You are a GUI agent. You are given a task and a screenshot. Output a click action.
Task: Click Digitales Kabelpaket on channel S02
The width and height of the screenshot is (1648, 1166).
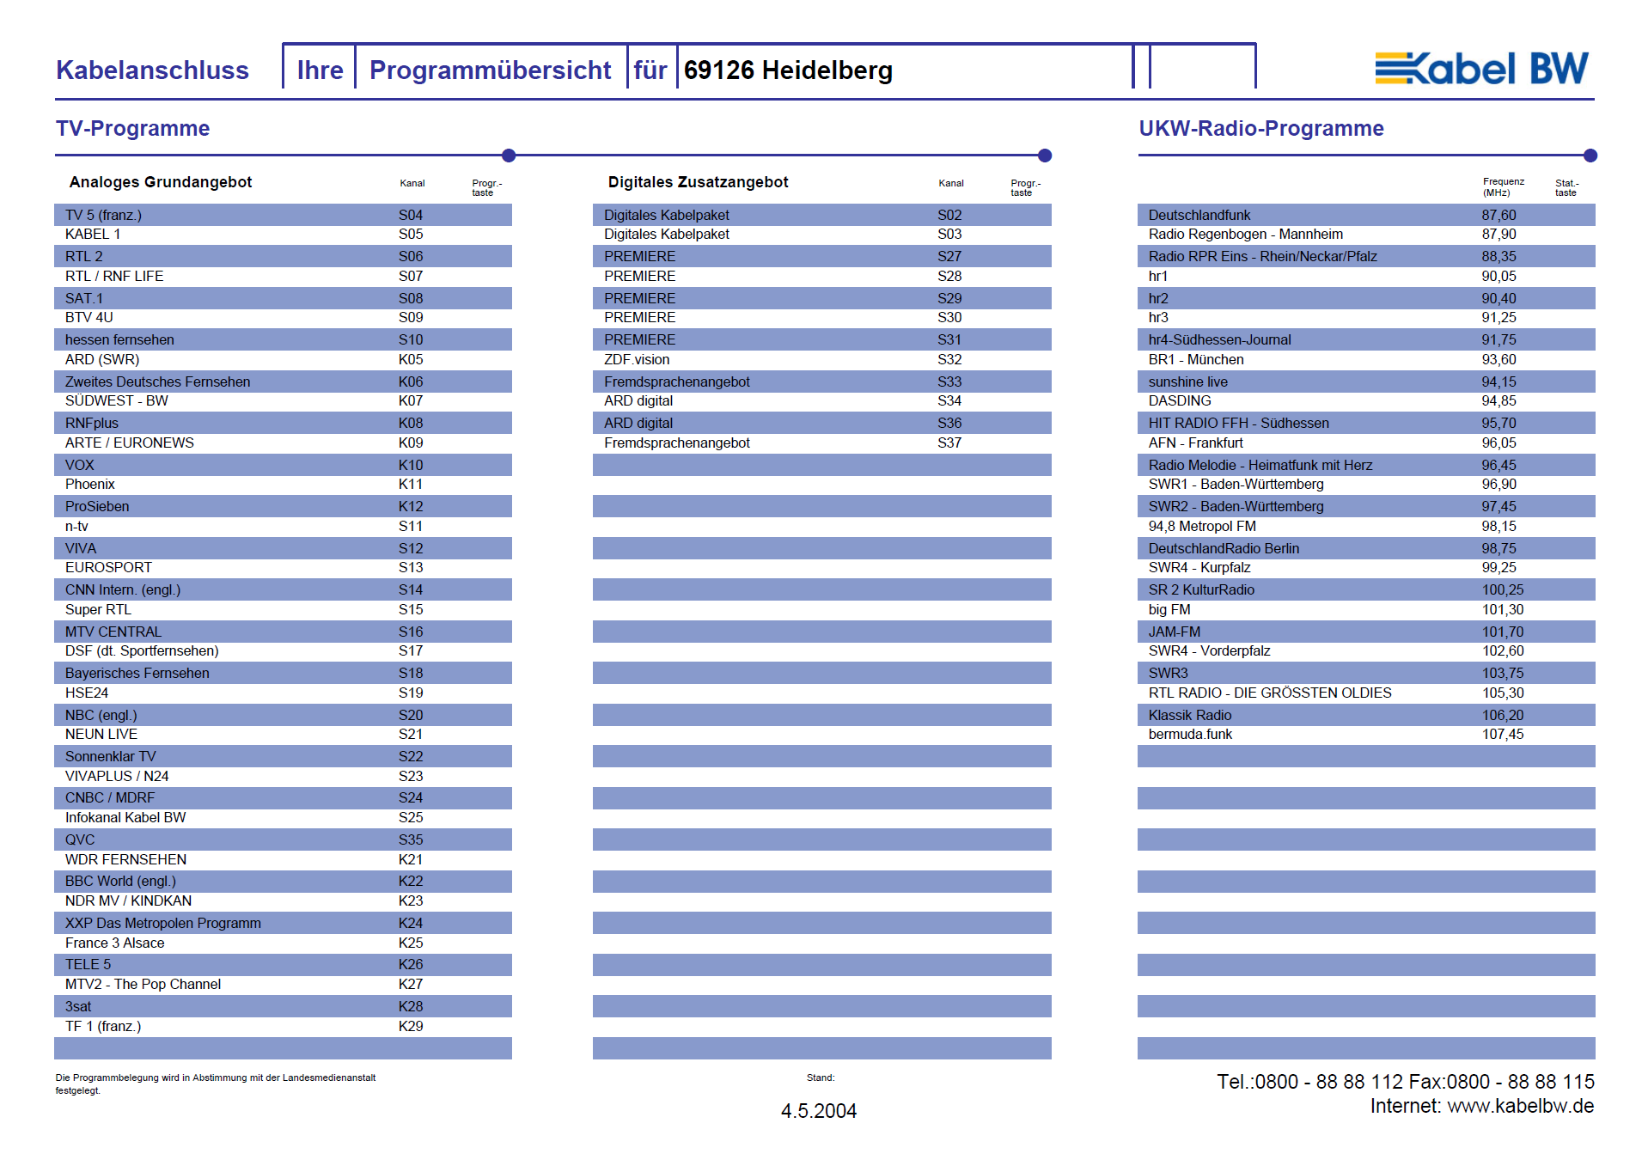[x=821, y=215]
